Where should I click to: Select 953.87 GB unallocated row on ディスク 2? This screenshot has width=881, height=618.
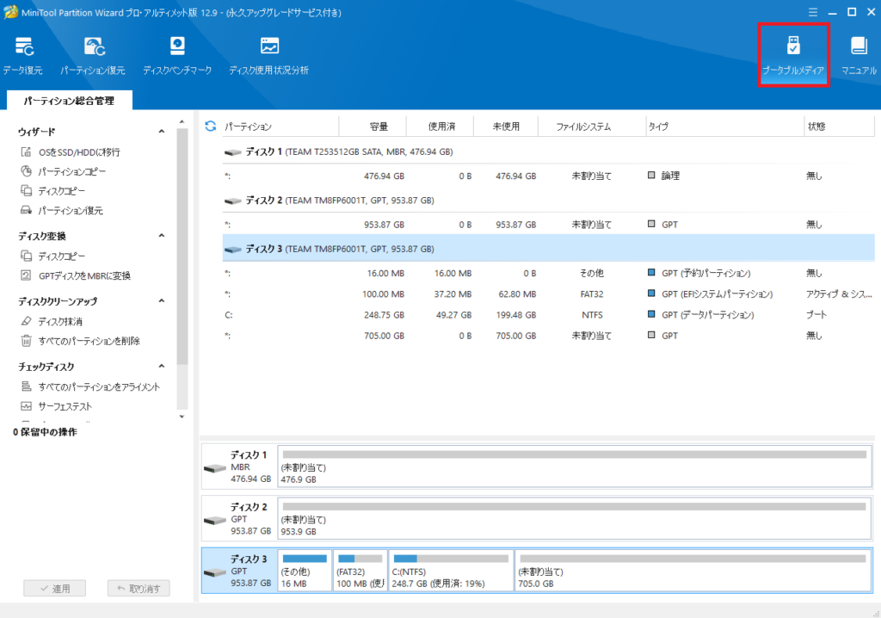548,225
